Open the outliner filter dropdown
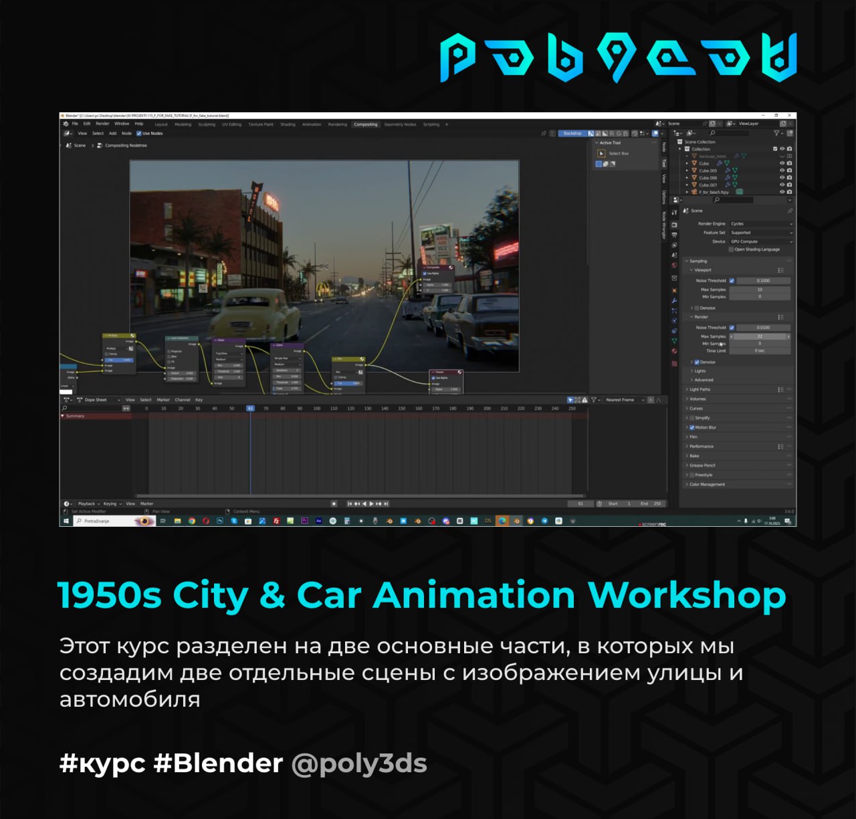The width and height of the screenshot is (856, 819). 778,133
